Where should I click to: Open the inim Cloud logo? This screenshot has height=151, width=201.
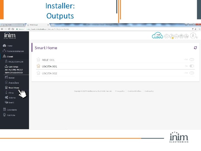(157, 36)
